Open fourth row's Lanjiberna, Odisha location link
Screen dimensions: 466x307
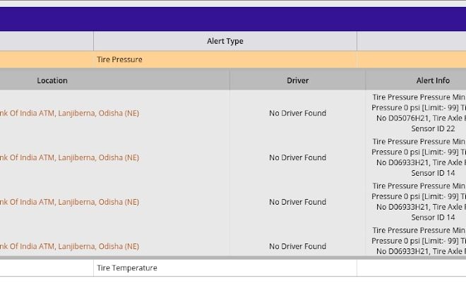(x=69, y=246)
